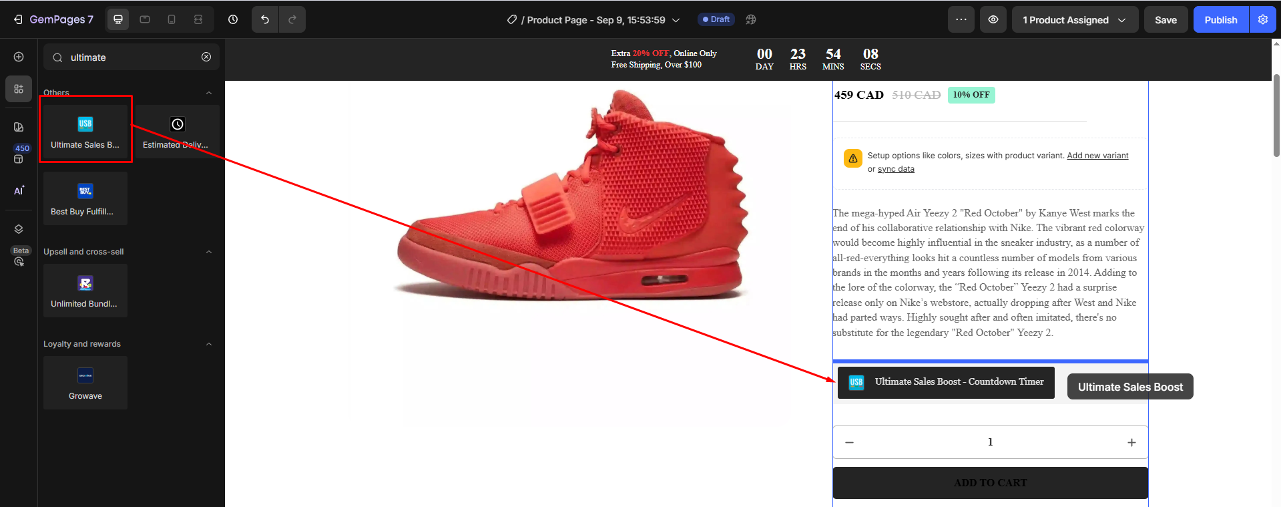Collapse the Others section
1281x507 pixels.
pyautogui.click(x=209, y=93)
